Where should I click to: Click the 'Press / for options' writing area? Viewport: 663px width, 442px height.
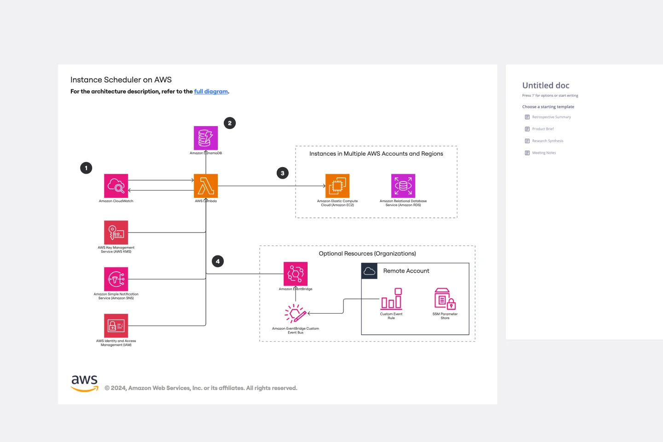pyautogui.click(x=550, y=96)
